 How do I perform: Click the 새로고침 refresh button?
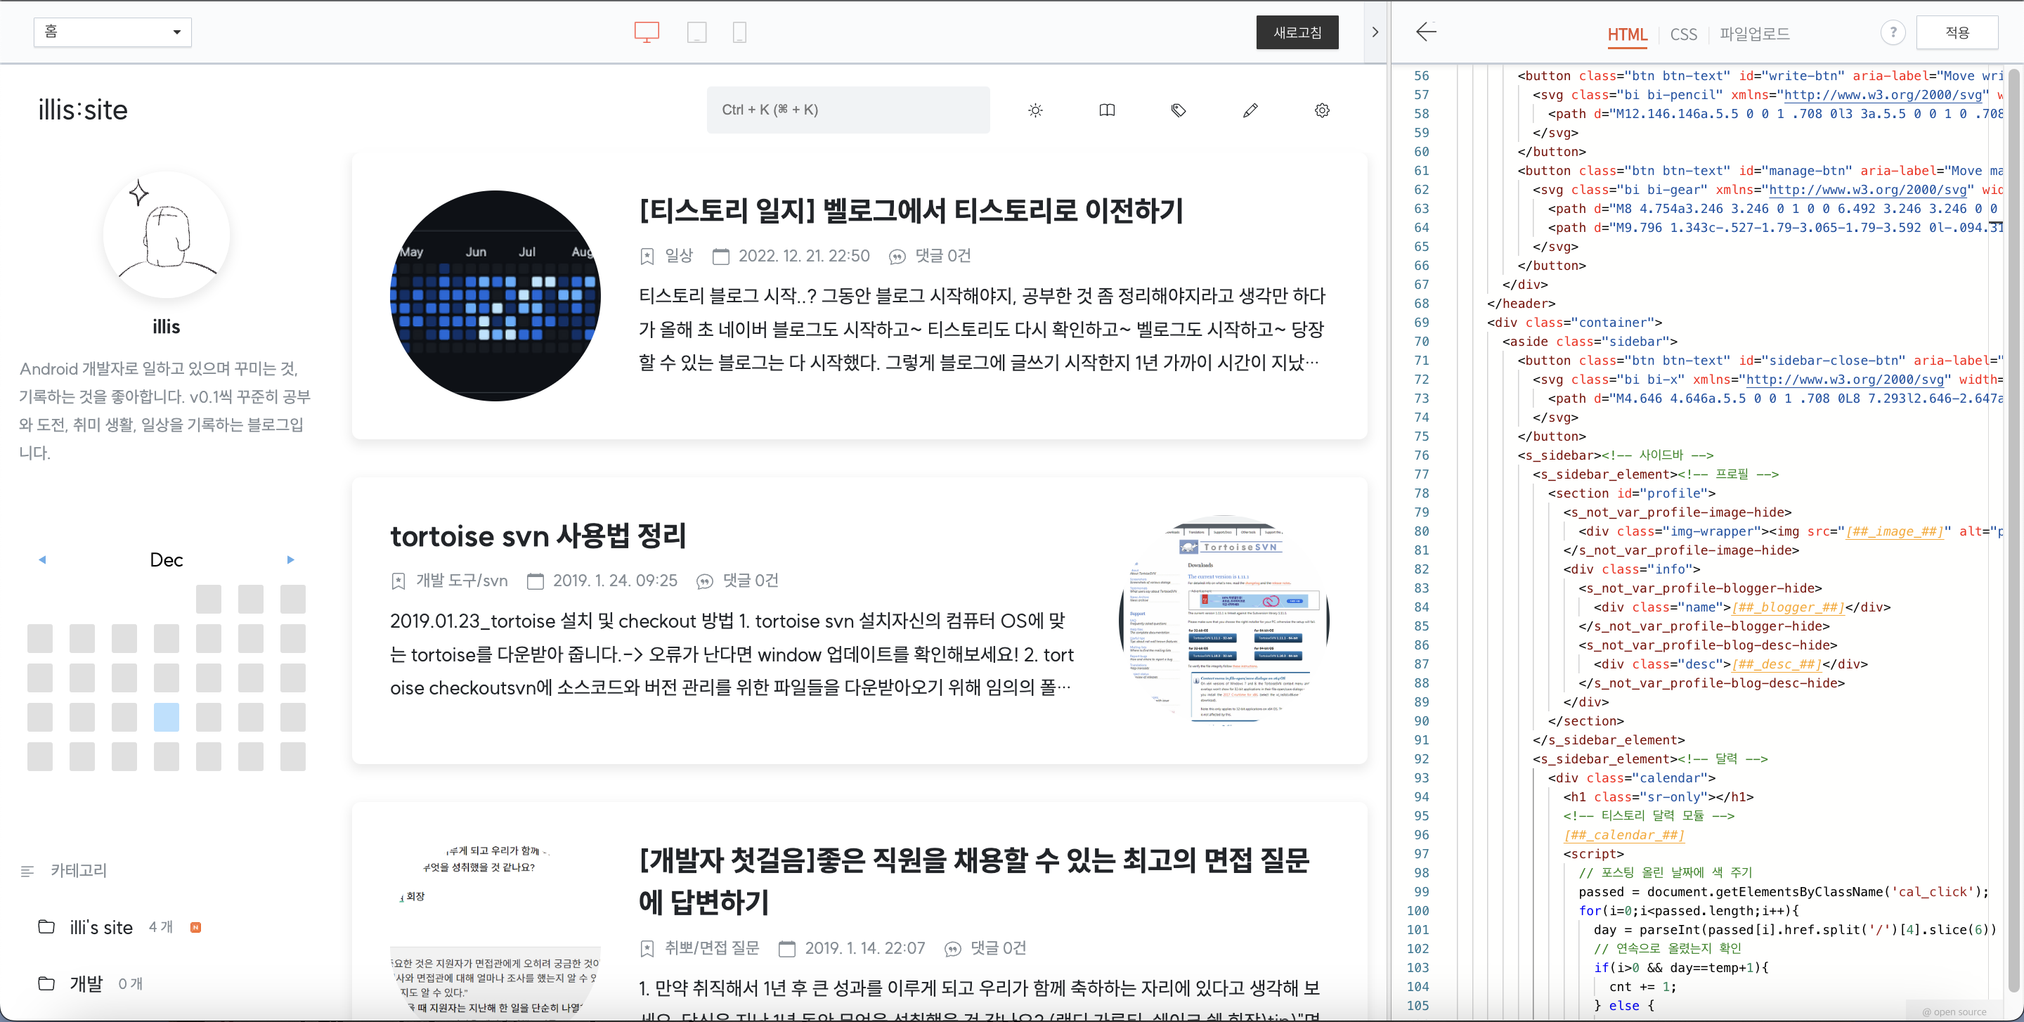click(1297, 32)
